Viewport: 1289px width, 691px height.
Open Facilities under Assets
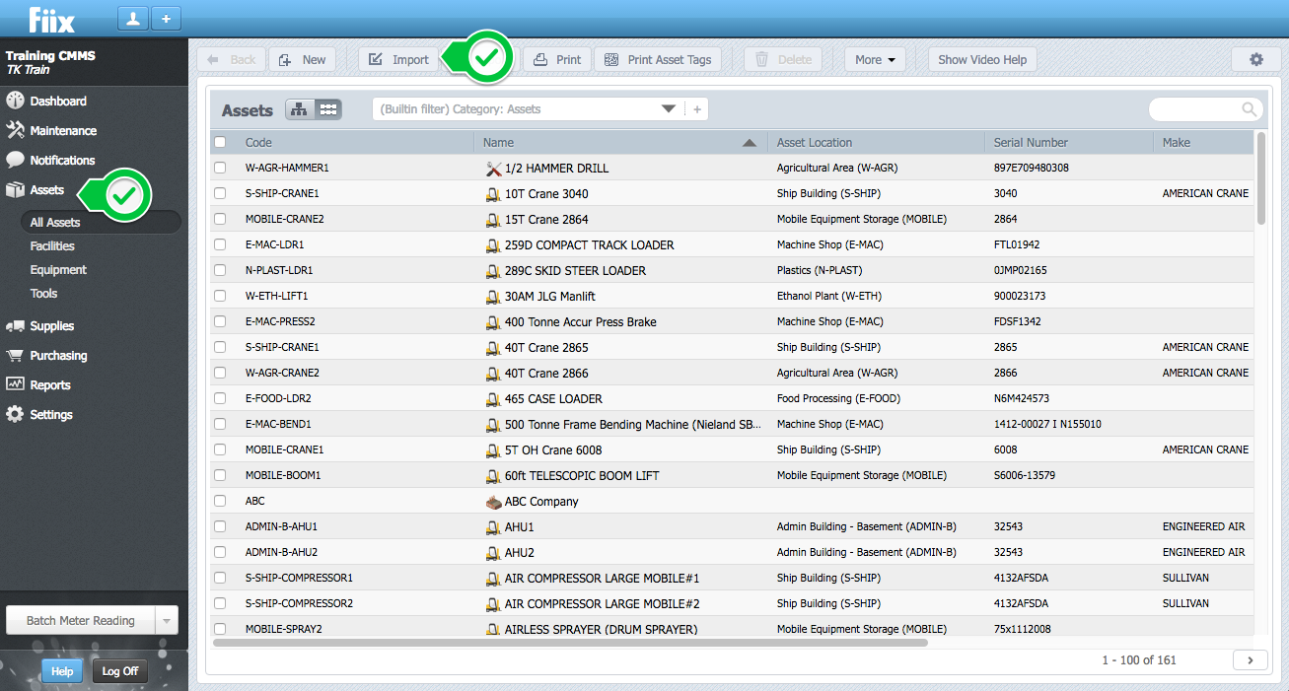point(52,246)
